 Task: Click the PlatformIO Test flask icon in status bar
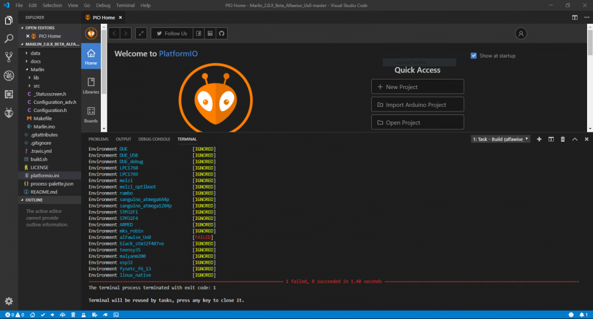84,315
